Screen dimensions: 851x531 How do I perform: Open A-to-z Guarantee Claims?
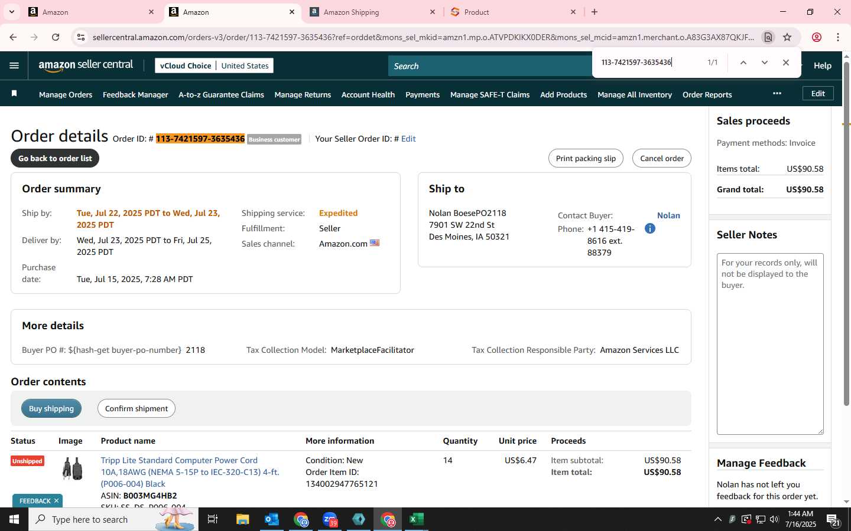pyautogui.click(x=221, y=94)
